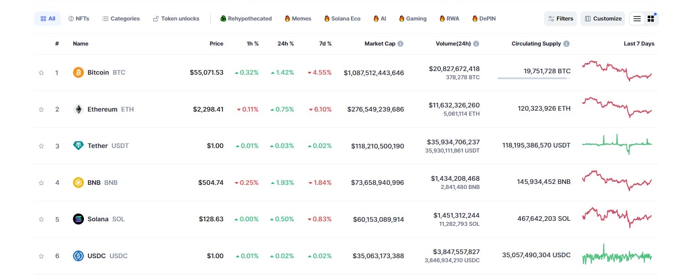The width and height of the screenshot is (695, 275).
Task: Open the Customize options
Action: pyautogui.click(x=603, y=18)
